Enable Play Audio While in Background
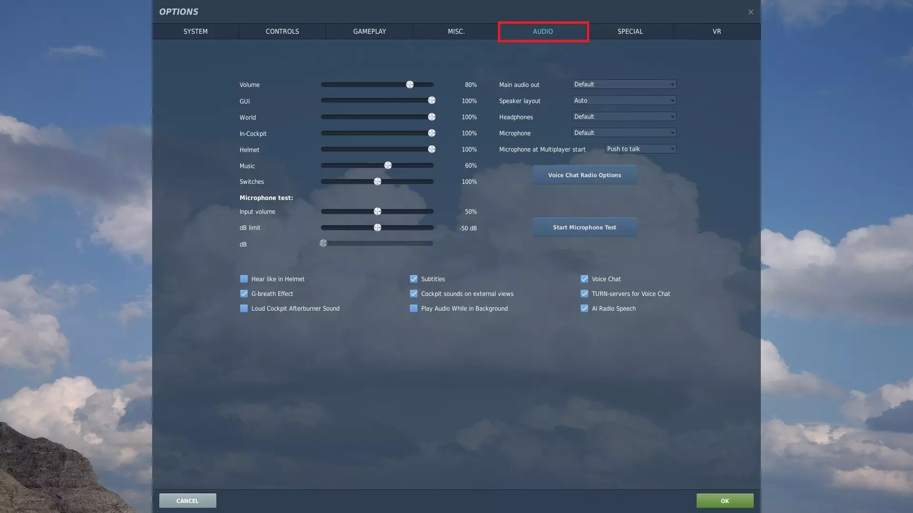 point(414,308)
